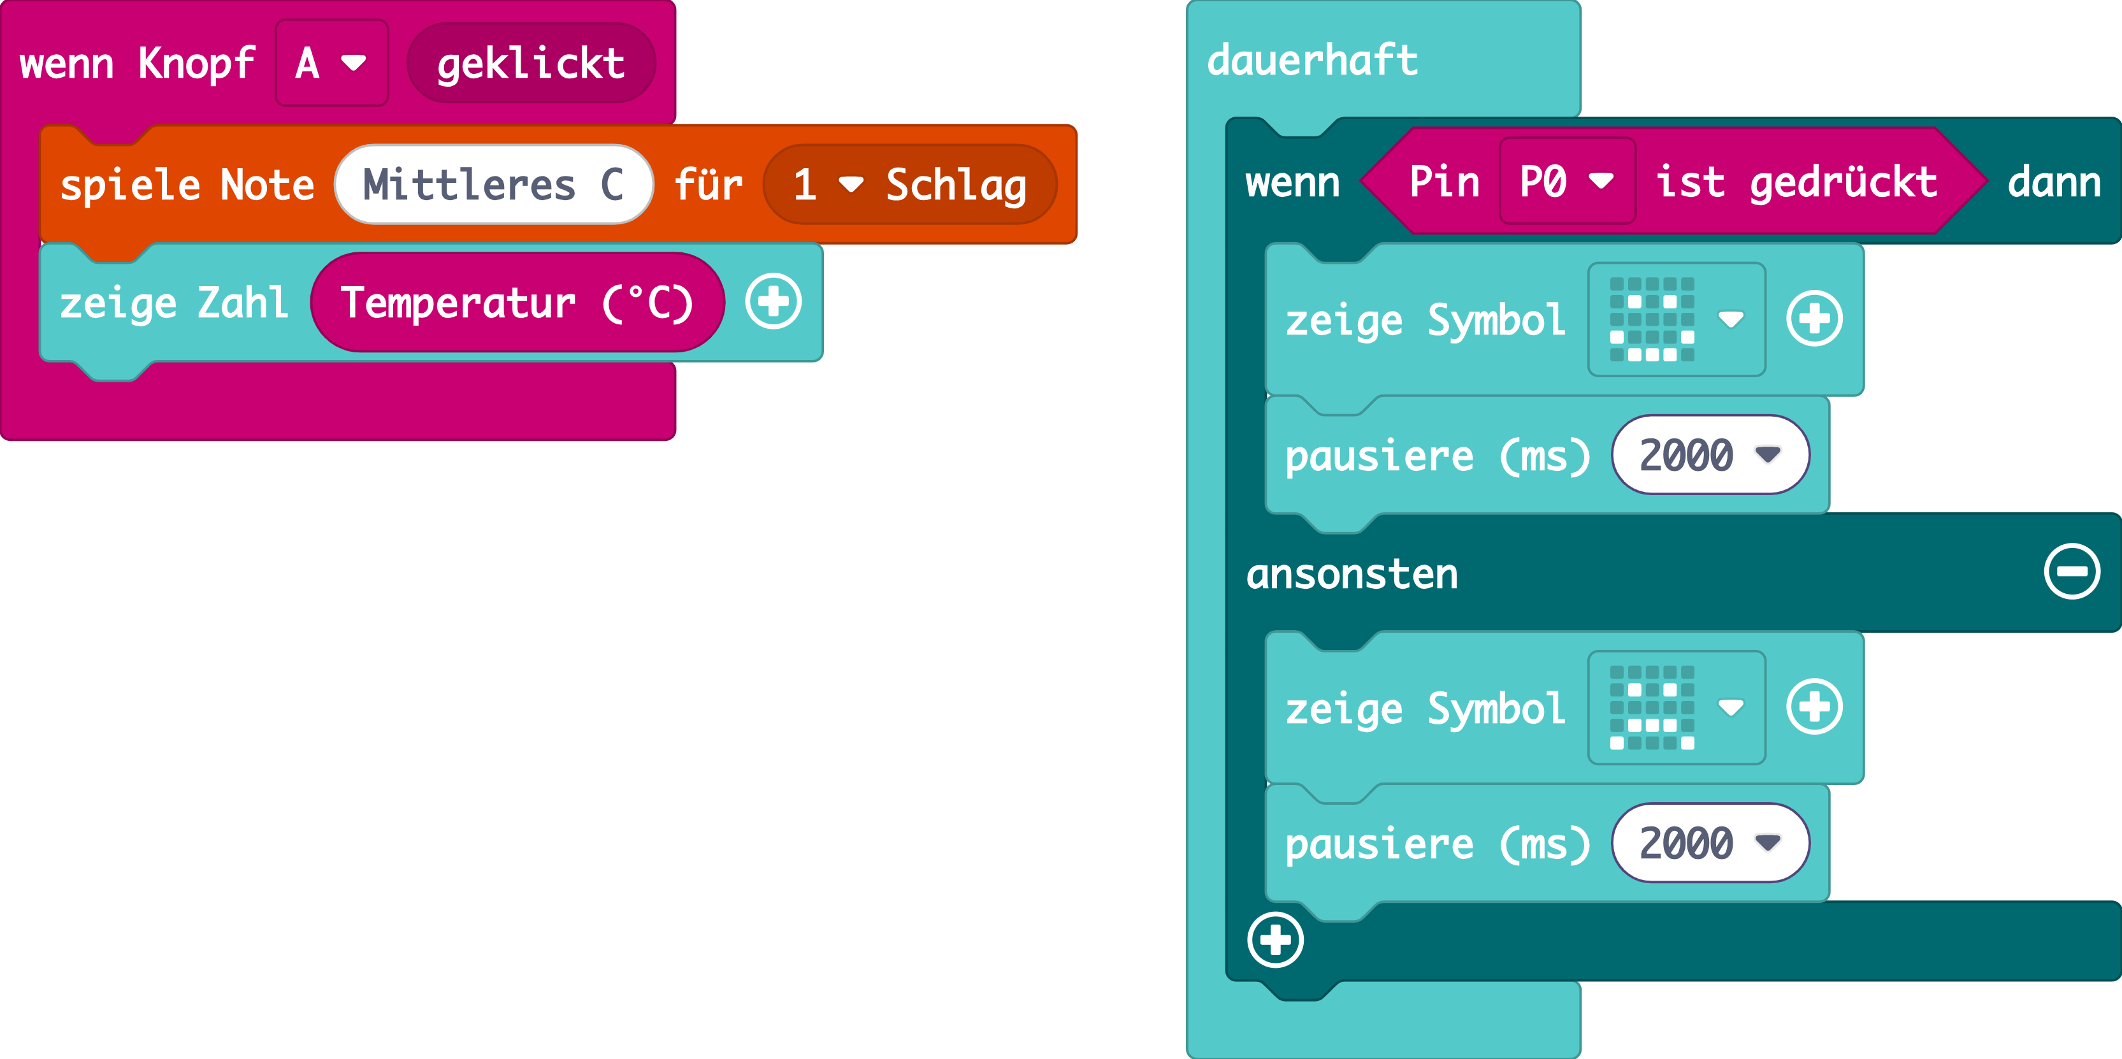Screen dimensions: 2122x1059
Task: Expand 'zeige Zahl' block with plus icon
Action: point(773,301)
